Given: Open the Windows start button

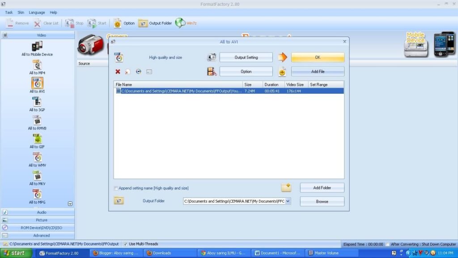Looking at the screenshot, I should coord(16,253).
